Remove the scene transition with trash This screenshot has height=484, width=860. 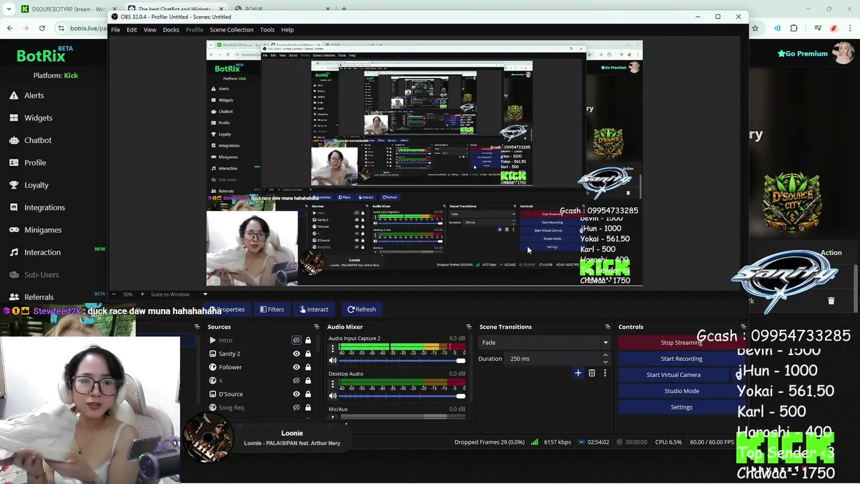coord(592,373)
